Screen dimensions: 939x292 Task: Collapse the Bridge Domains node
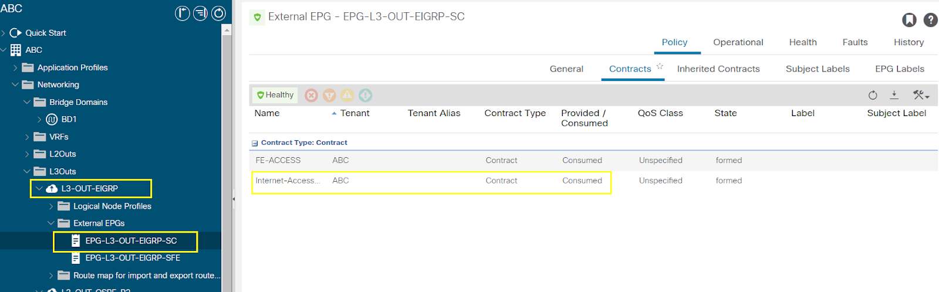[27, 102]
